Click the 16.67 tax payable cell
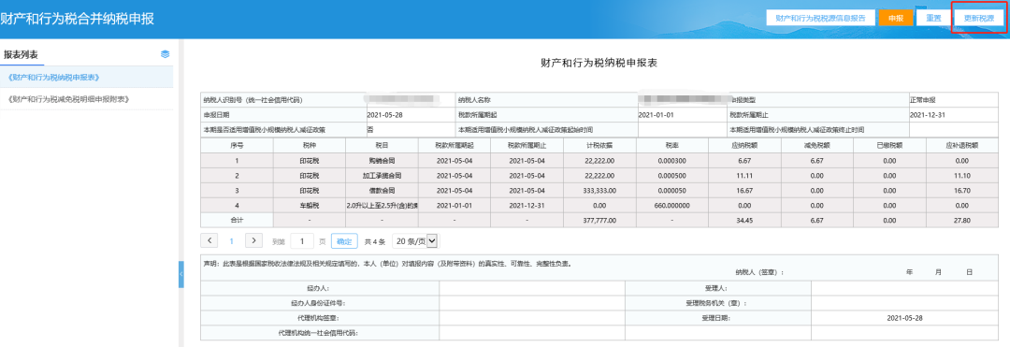The image size is (1010, 347). tap(744, 191)
